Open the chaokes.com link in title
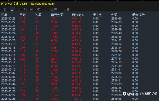The image size is (159, 101). (42, 4)
